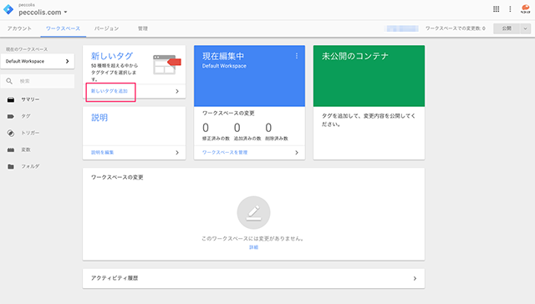
Task: Click the green 未公開のコンテナ card
Action: point(369,76)
